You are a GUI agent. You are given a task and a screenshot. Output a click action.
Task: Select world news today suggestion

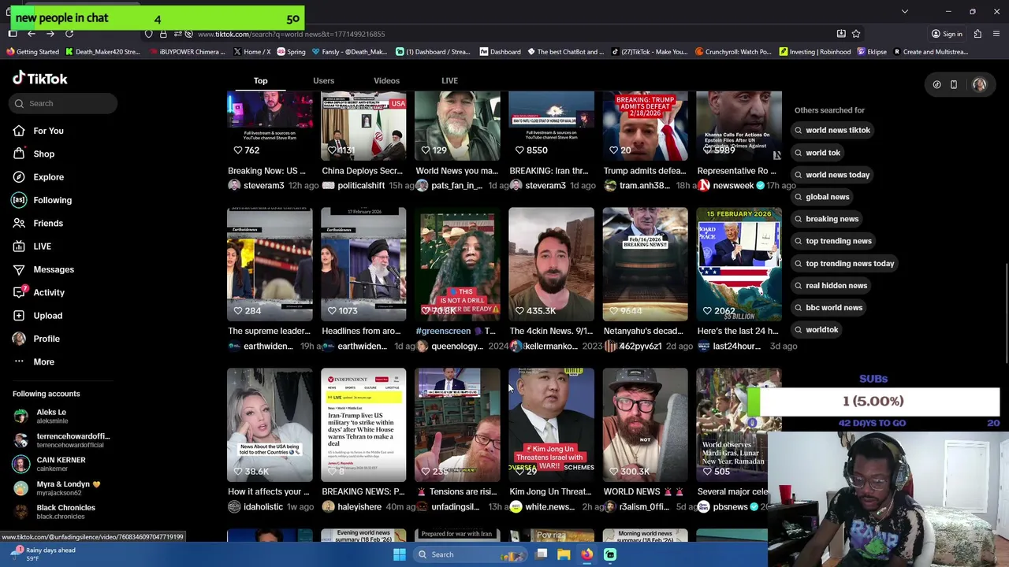coord(832,175)
